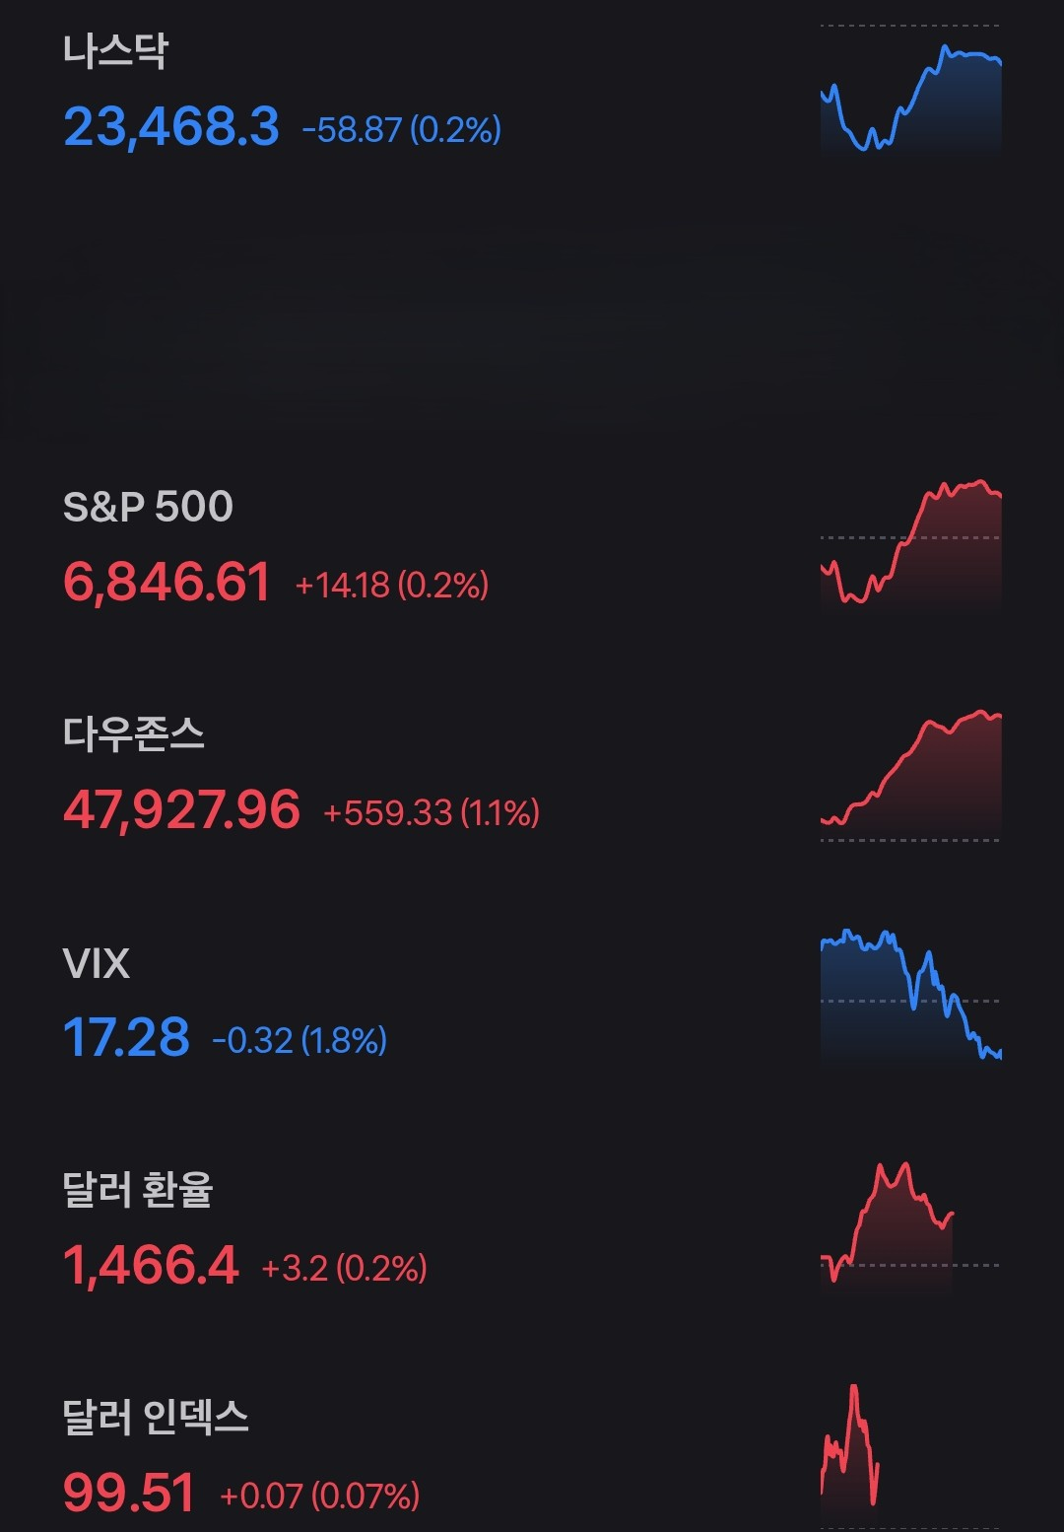Image resolution: width=1064 pixels, height=1532 pixels.
Task: Open the VIX index name
Action: (97, 963)
